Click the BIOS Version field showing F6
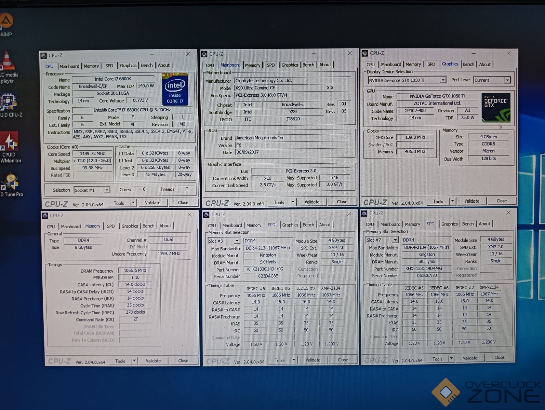 tap(292, 145)
